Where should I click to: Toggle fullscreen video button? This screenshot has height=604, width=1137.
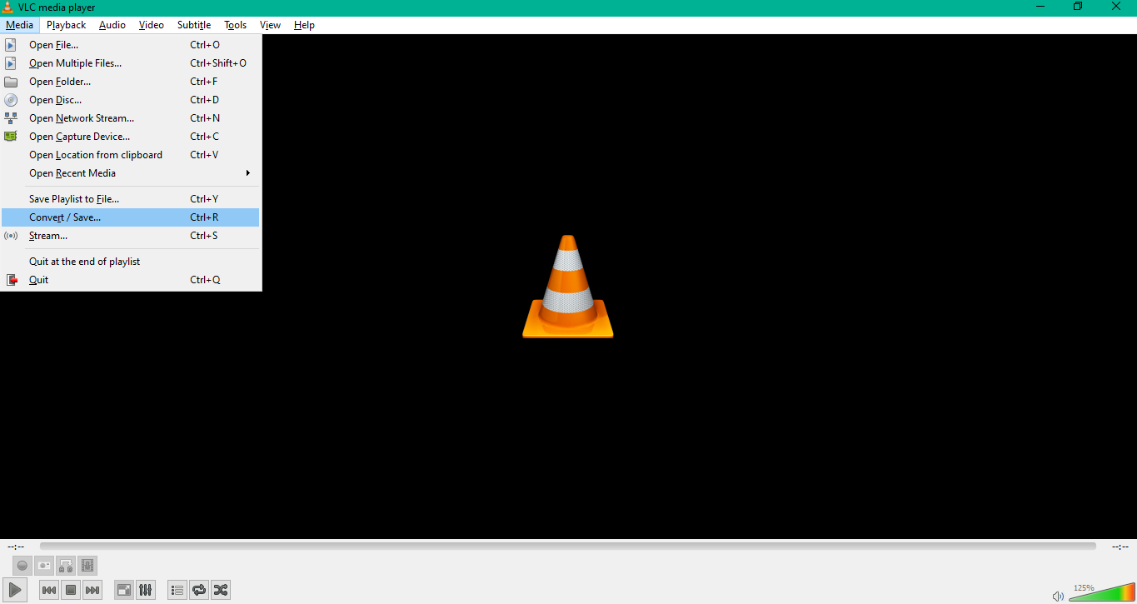coord(124,590)
